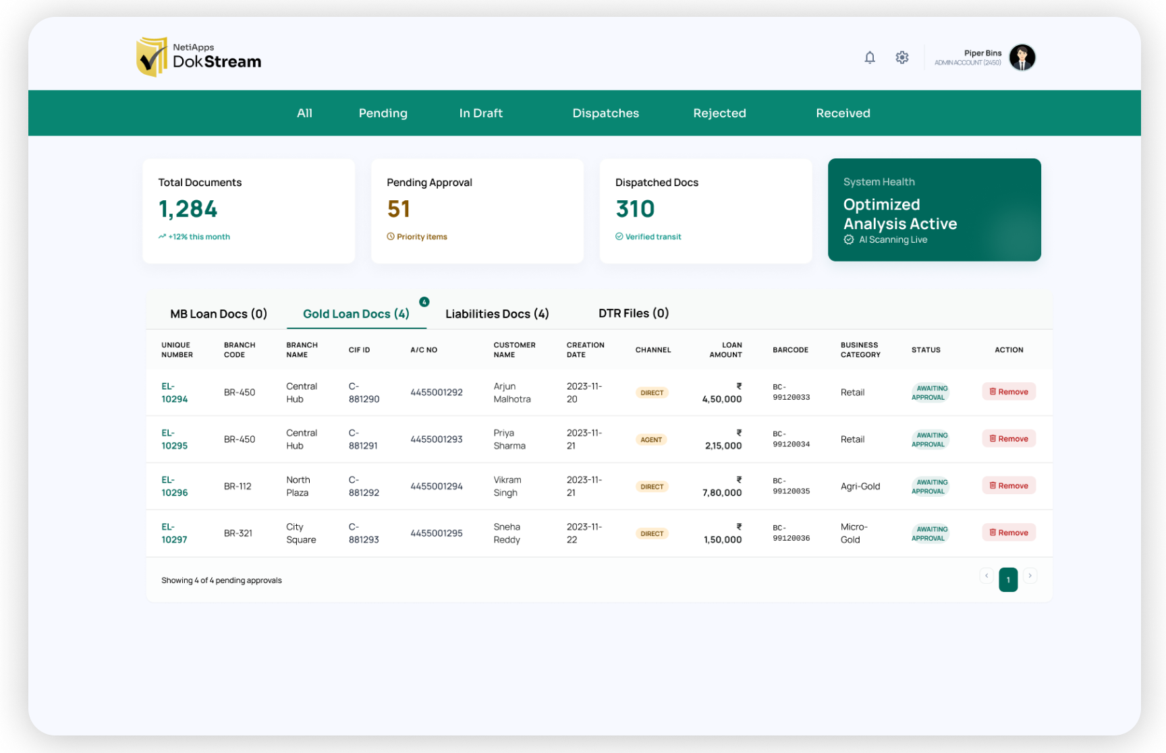The image size is (1166, 753).
Task: Remove the Priya Sharma record
Action: click(x=1009, y=438)
